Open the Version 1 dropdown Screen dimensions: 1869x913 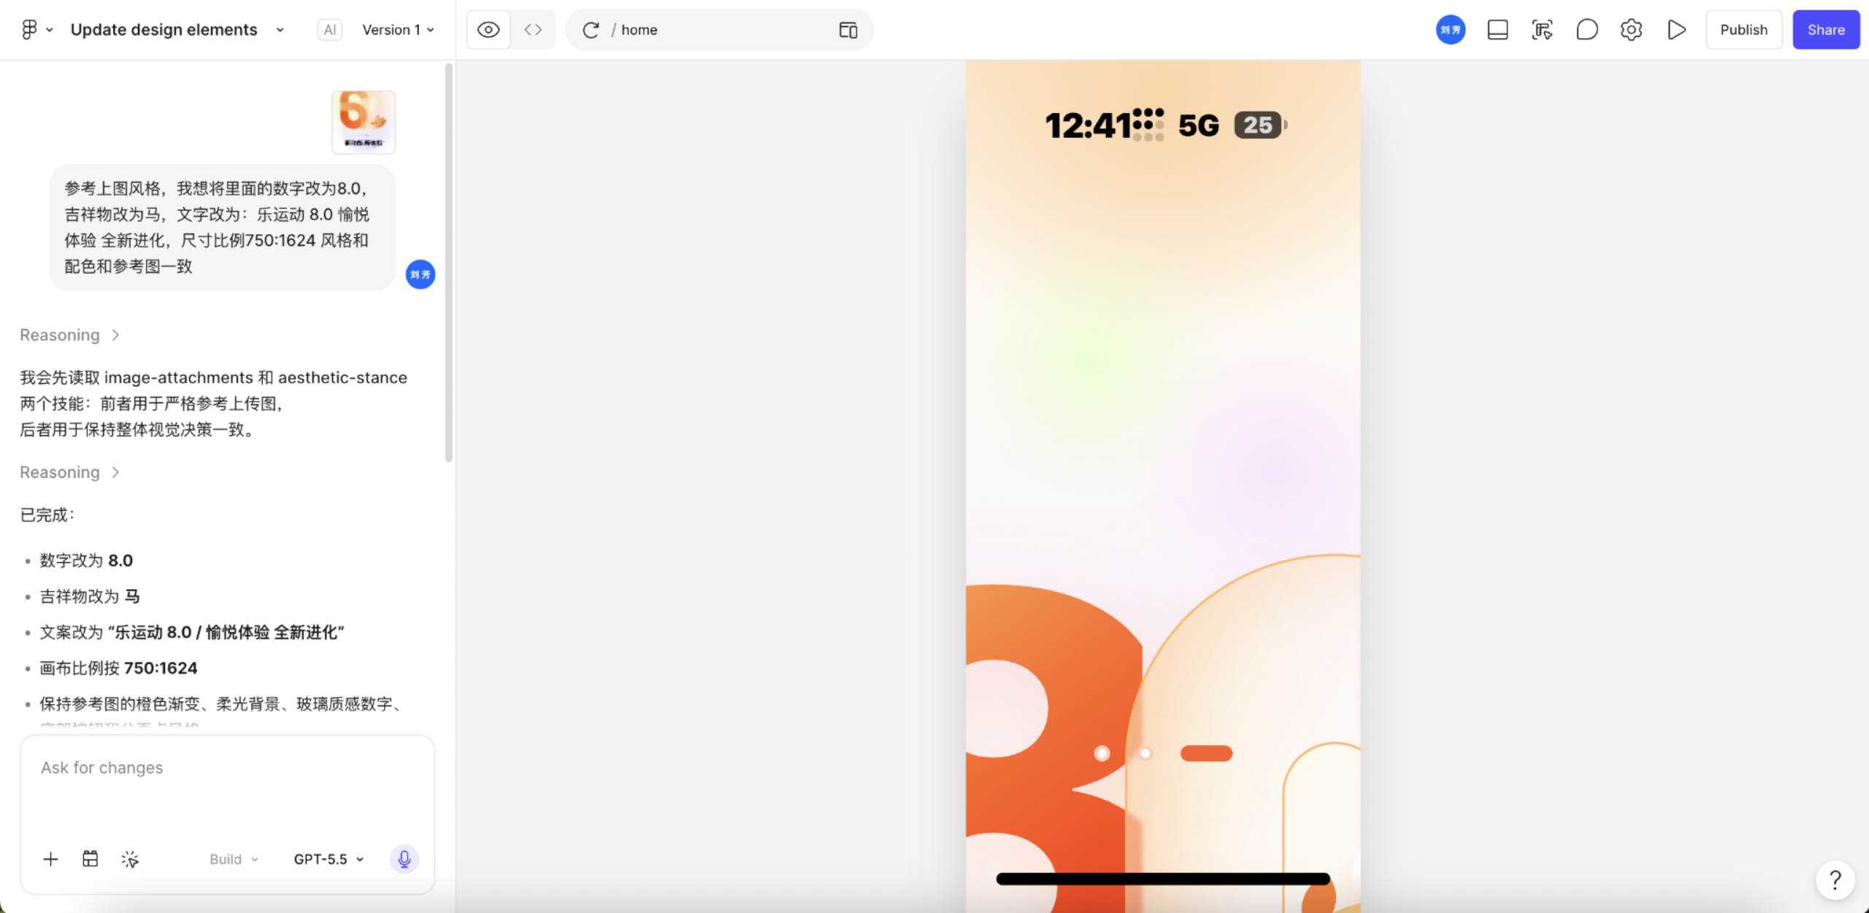399,30
